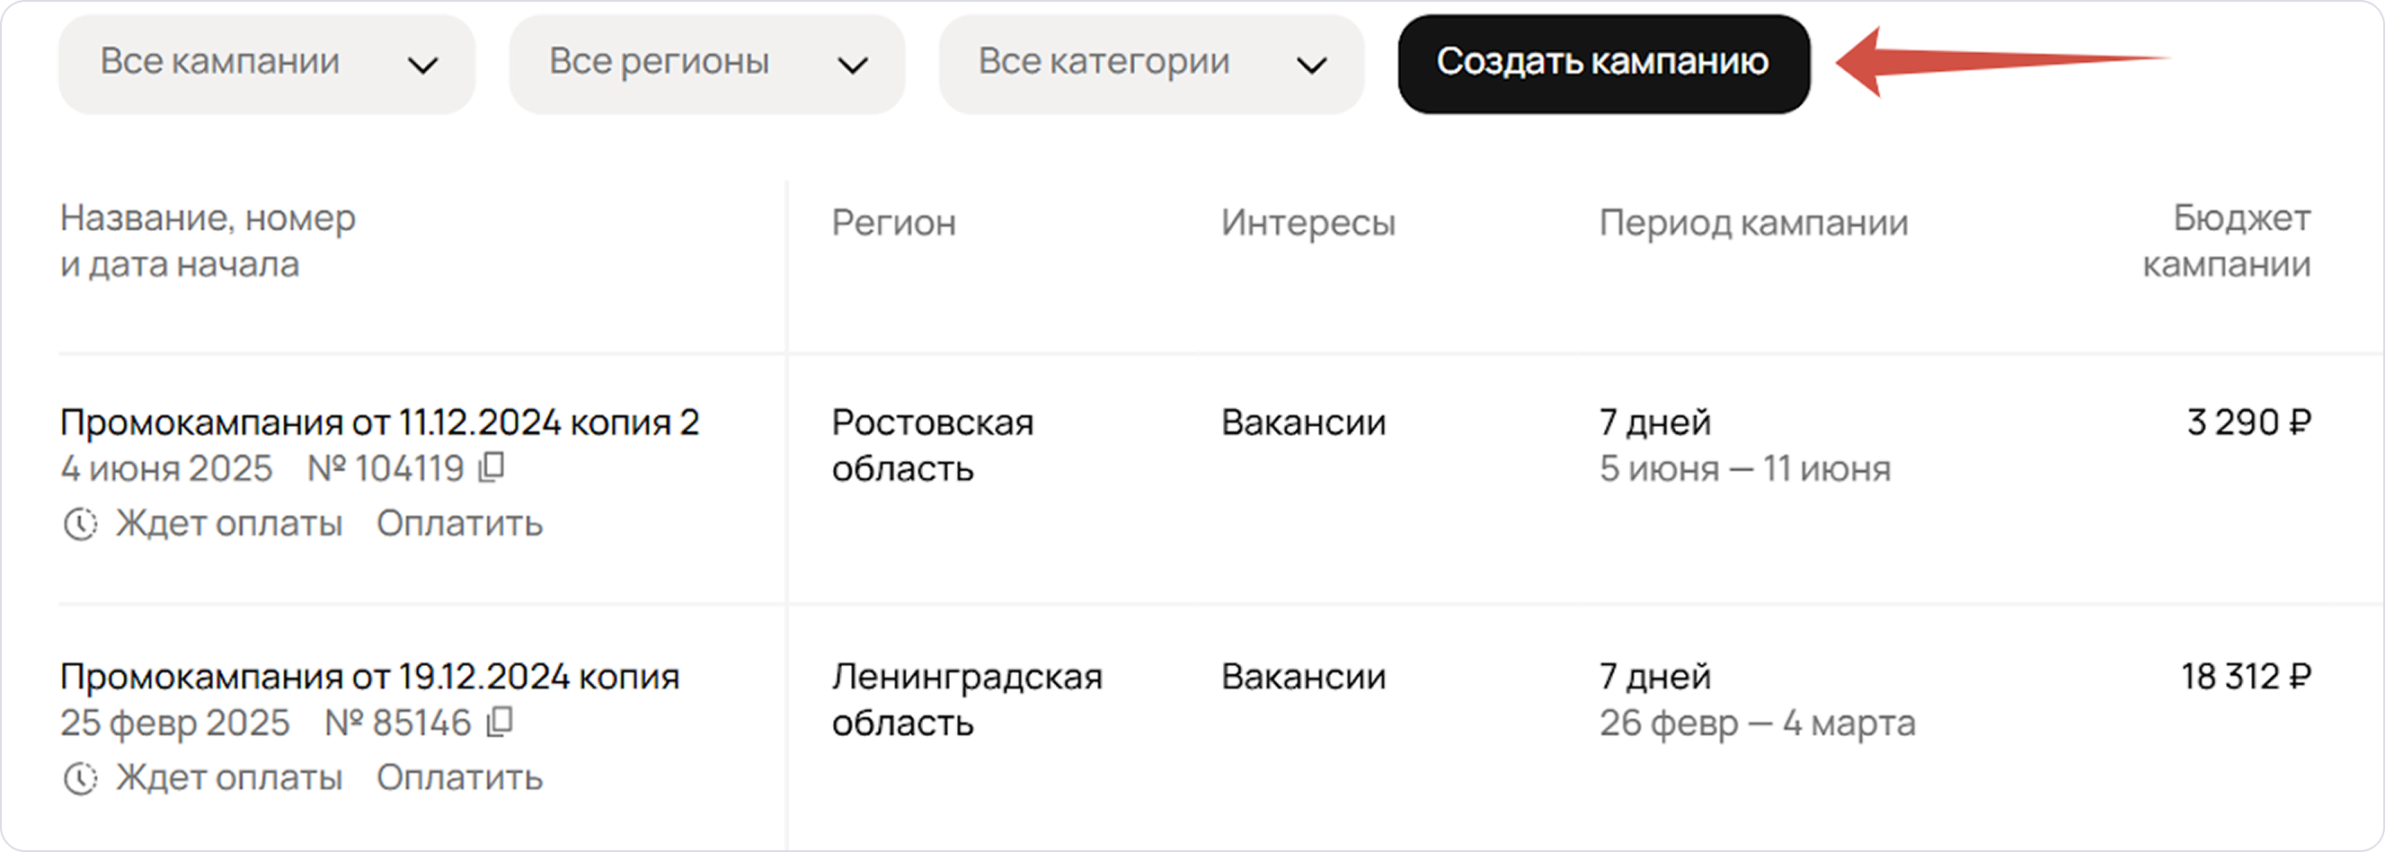Copy campaign number 85146 icon
The width and height of the screenshot is (2385, 852).
pos(500,723)
